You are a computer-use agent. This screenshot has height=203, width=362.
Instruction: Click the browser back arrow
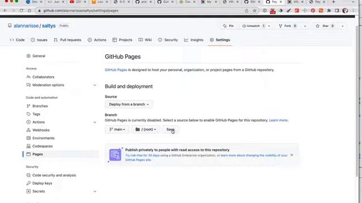(5, 11)
